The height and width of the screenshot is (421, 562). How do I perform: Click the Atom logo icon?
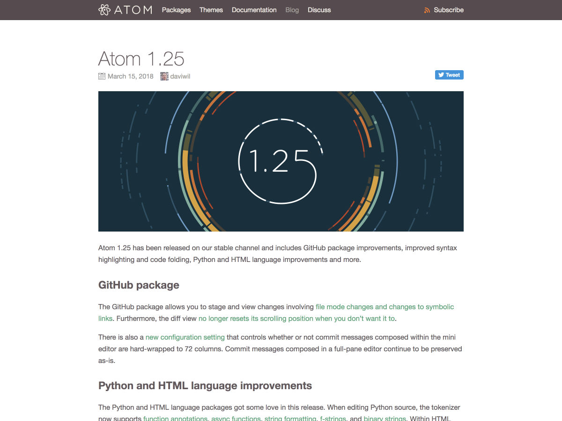tap(104, 10)
